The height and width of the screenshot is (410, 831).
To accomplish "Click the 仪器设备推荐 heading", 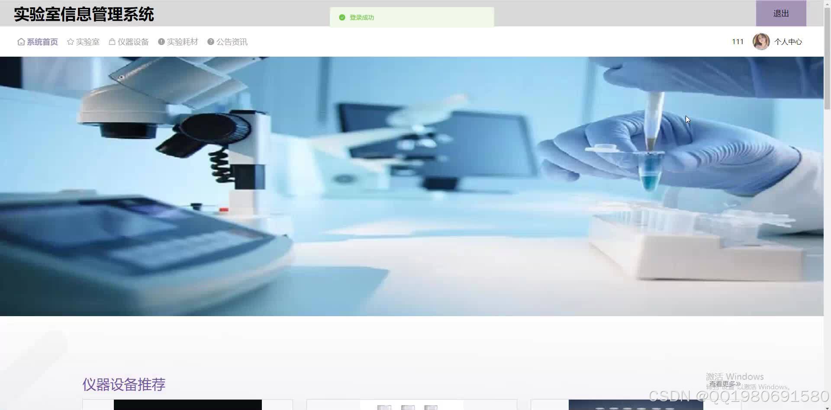I will tap(124, 384).
